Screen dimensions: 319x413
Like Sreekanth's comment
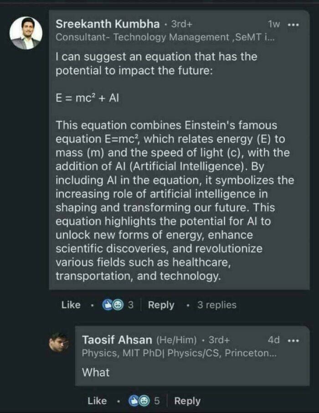tap(71, 305)
